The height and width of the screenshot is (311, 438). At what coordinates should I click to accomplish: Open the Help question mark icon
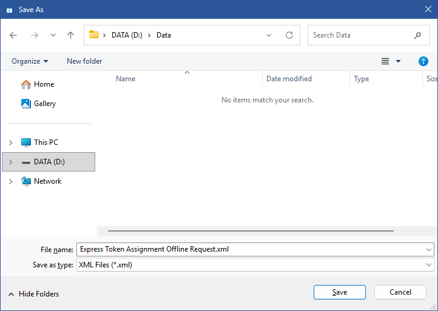click(x=423, y=61)
